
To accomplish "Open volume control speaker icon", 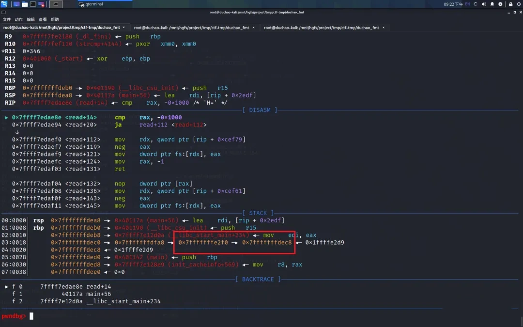I will coord(484,4).
